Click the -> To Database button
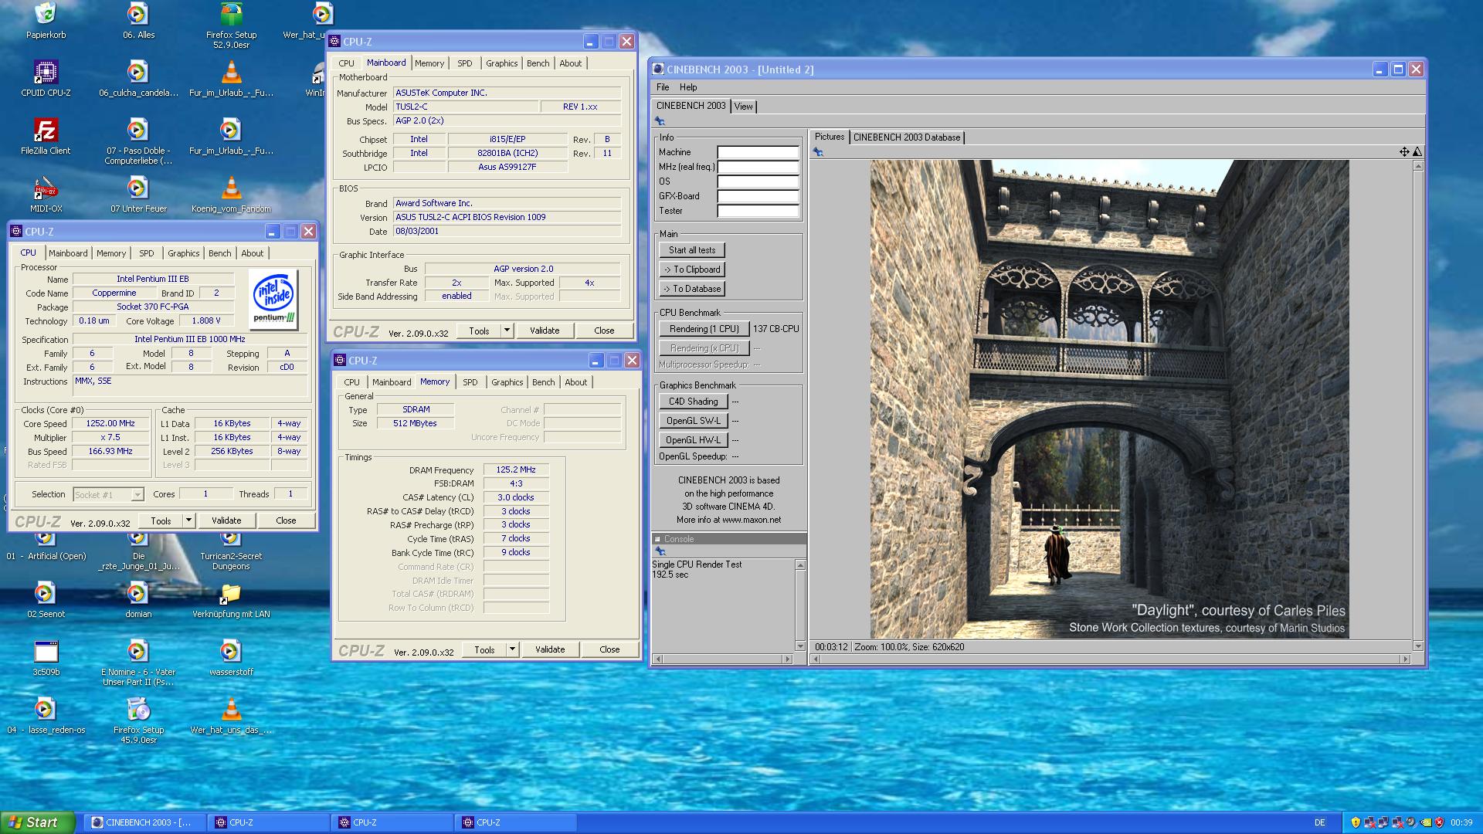 pos(692,289)
